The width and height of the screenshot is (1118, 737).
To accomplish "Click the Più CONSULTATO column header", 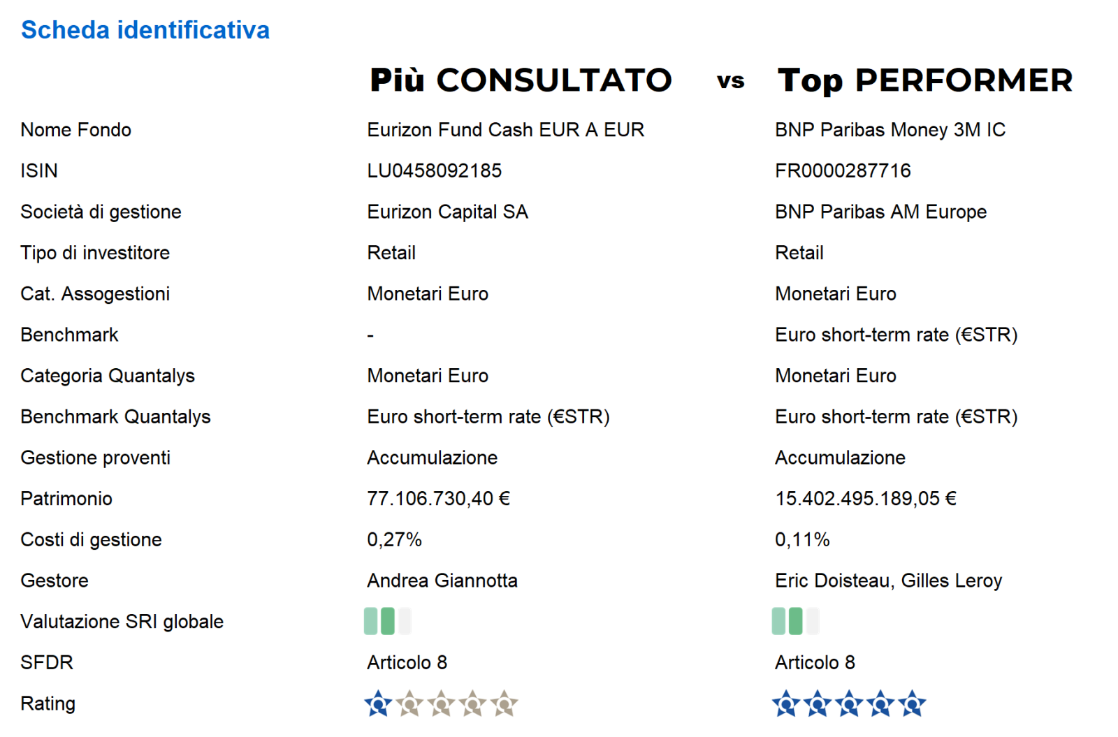I will 521,80.
